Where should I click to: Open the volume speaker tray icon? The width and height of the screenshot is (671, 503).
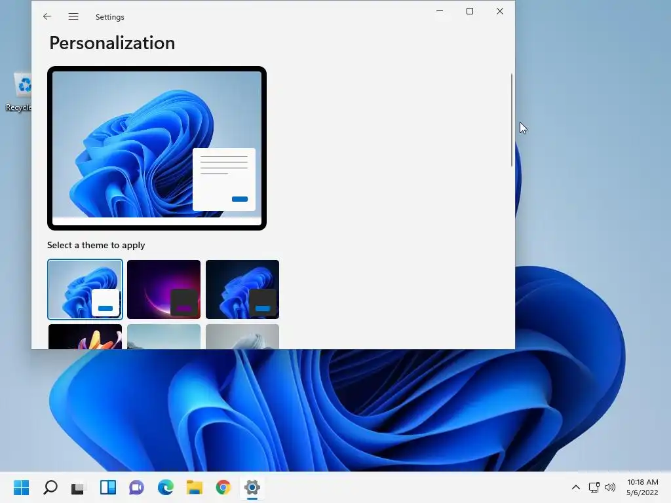click(x=610, y=487)
